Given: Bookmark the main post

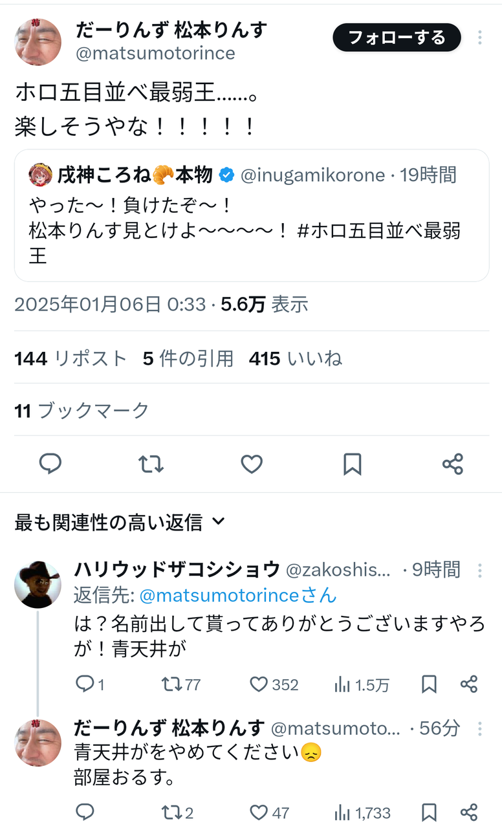Looking at the screenshot, I should pos(352,464).
